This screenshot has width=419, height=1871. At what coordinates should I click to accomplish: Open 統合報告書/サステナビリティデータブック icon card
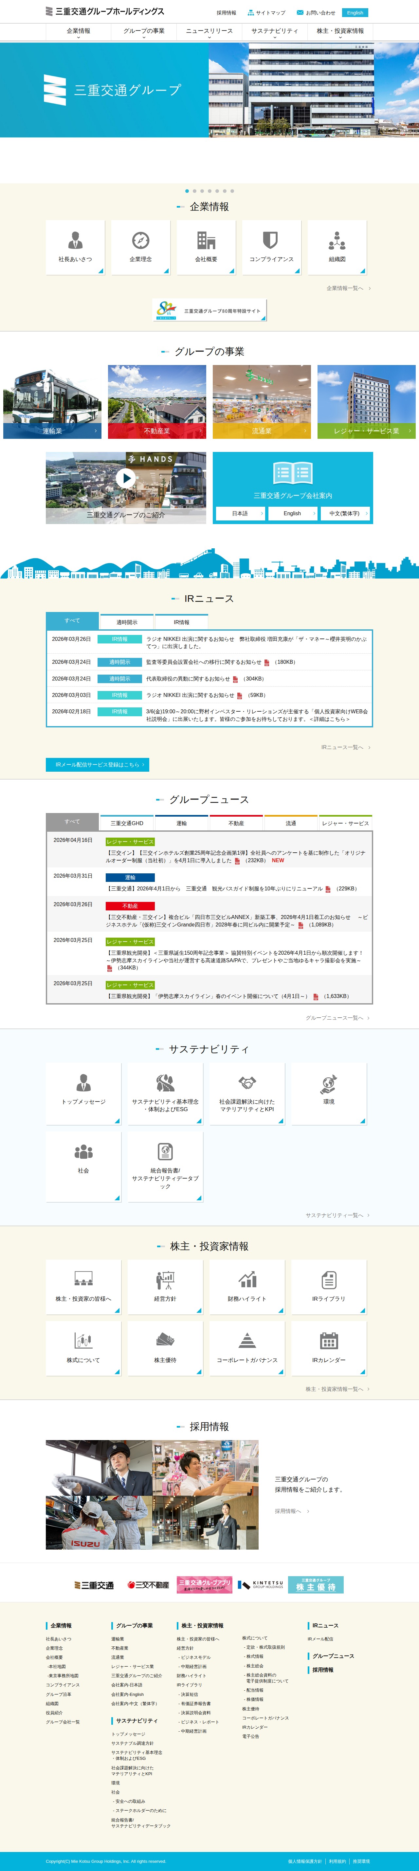click(x=165, y=1166)
